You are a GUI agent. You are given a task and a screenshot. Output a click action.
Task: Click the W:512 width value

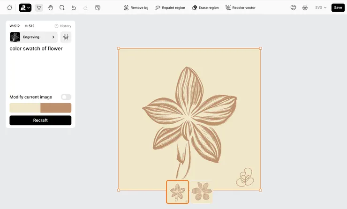[x=15, y=26]
